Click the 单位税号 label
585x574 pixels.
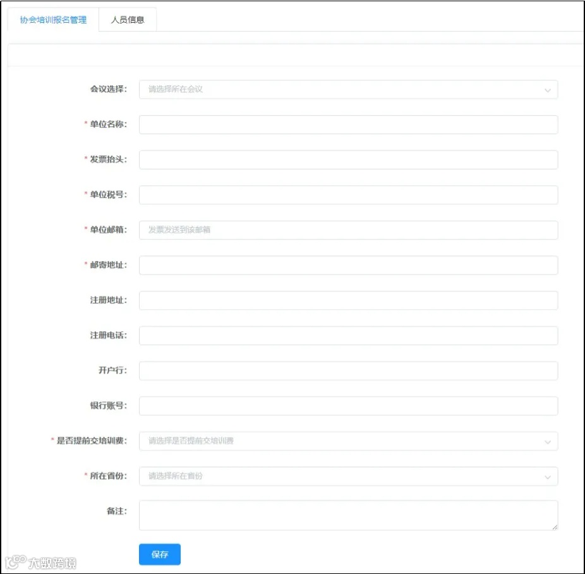[x=109, y=195]
